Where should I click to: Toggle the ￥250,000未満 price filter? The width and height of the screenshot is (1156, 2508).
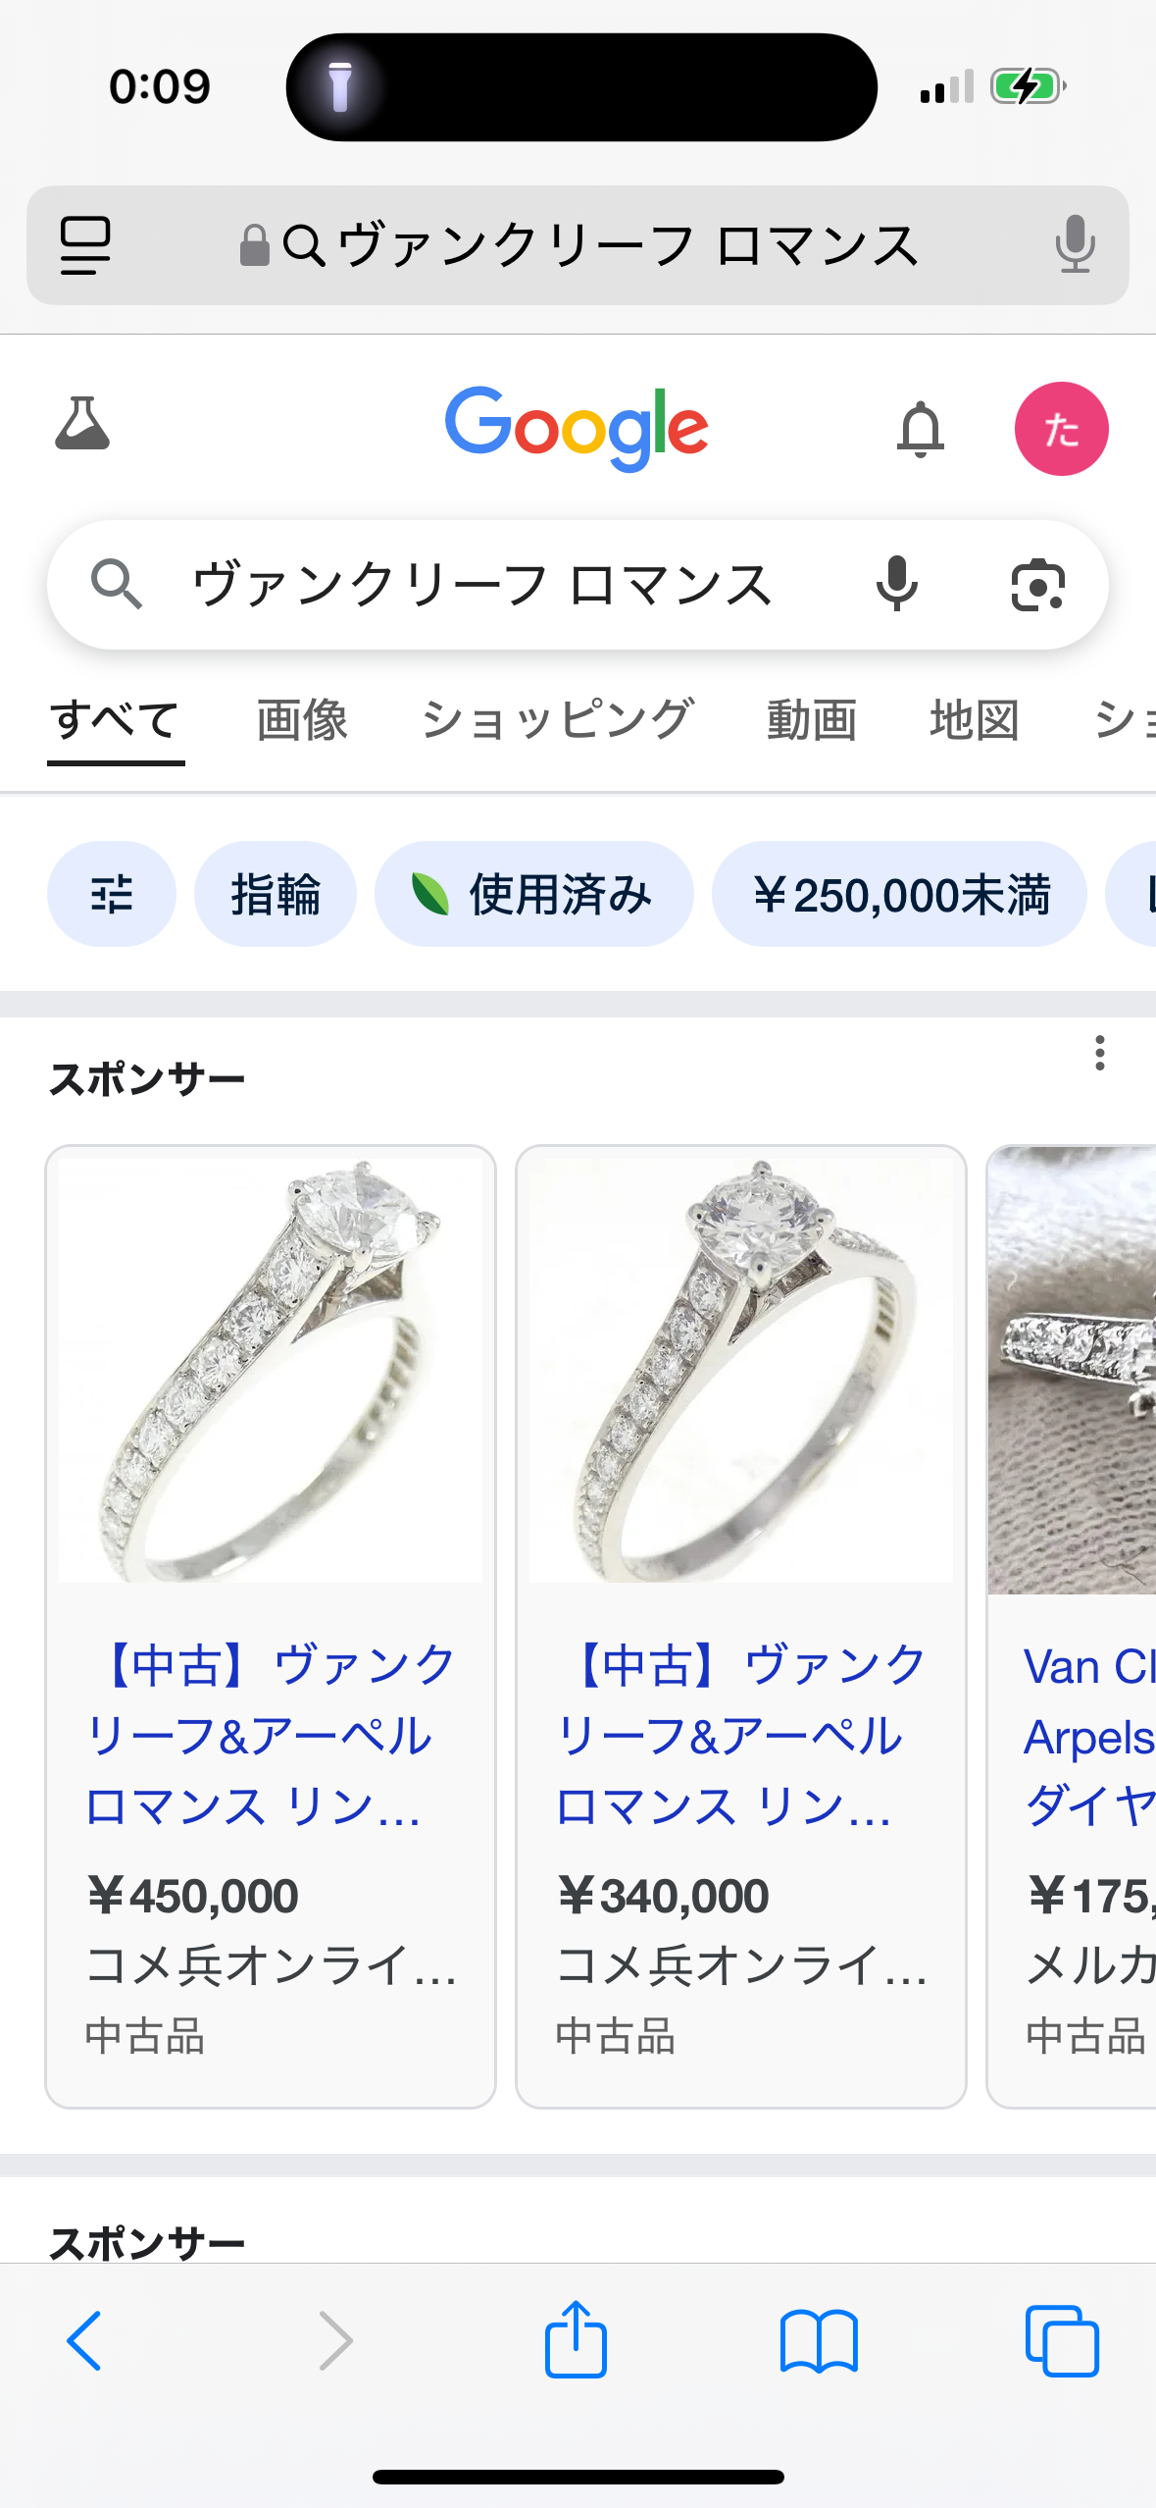click(x=899, y=894)
